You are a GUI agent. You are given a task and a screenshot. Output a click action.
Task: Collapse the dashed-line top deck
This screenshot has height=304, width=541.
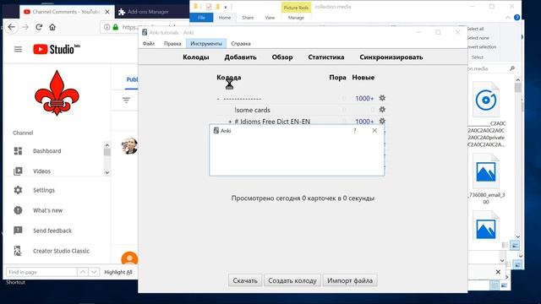click(218, 99)
